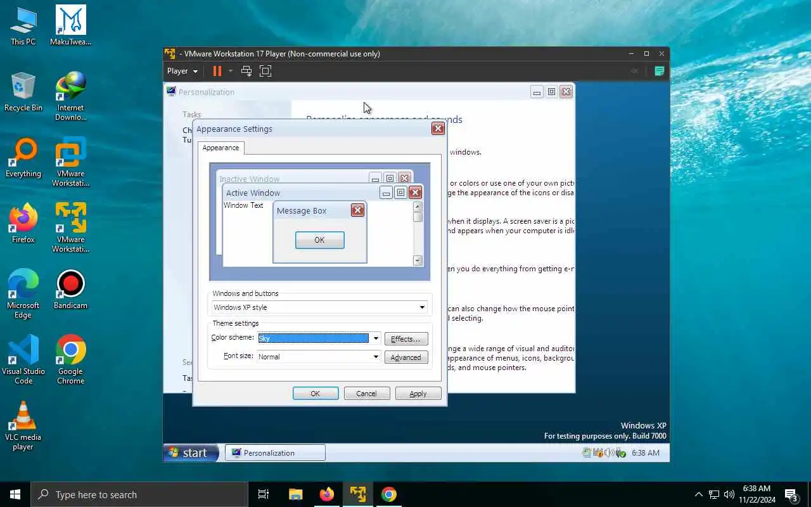Image resolution: width=811 pixels, height=507 pixels.
Task: Open the Windows and buttons style dropdown
Action: [319, 307]
